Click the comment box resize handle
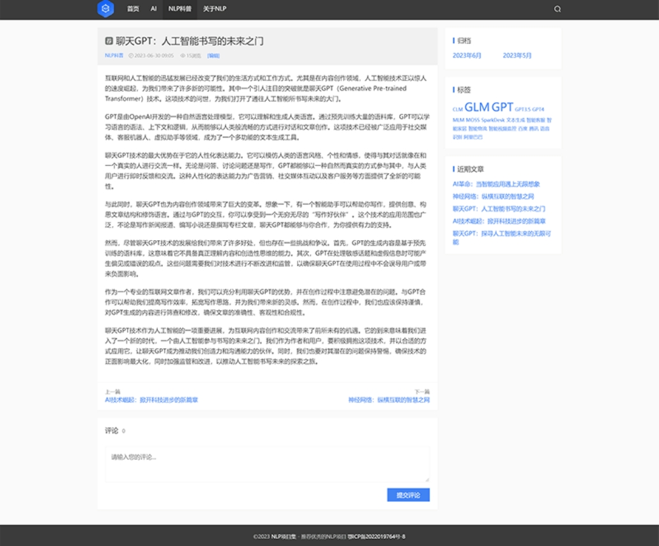This screenshot has height=546, width=659. coord(427,479)
